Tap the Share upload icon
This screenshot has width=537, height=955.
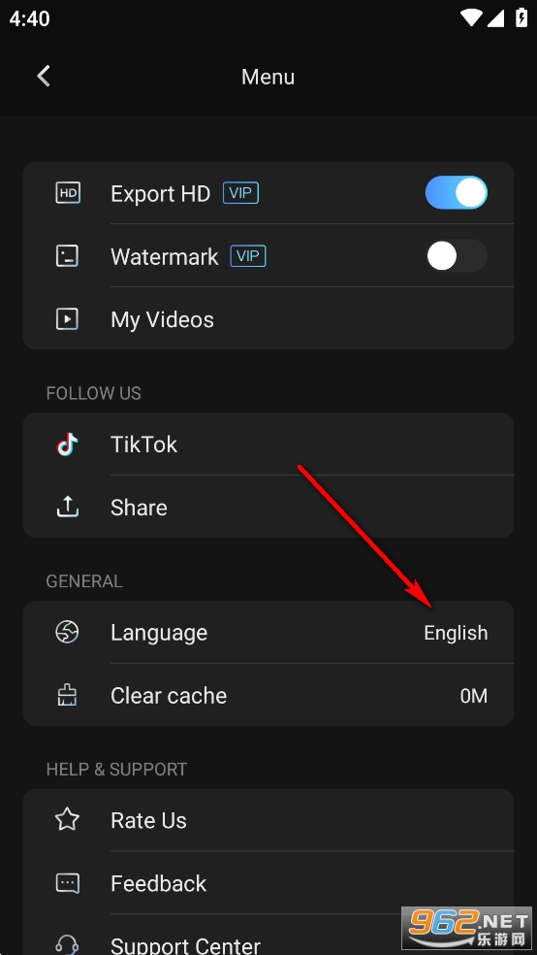[x=68, y=507]
